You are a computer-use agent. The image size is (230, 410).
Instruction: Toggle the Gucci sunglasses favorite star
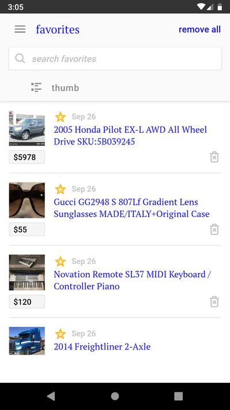[x=61, y=189]
